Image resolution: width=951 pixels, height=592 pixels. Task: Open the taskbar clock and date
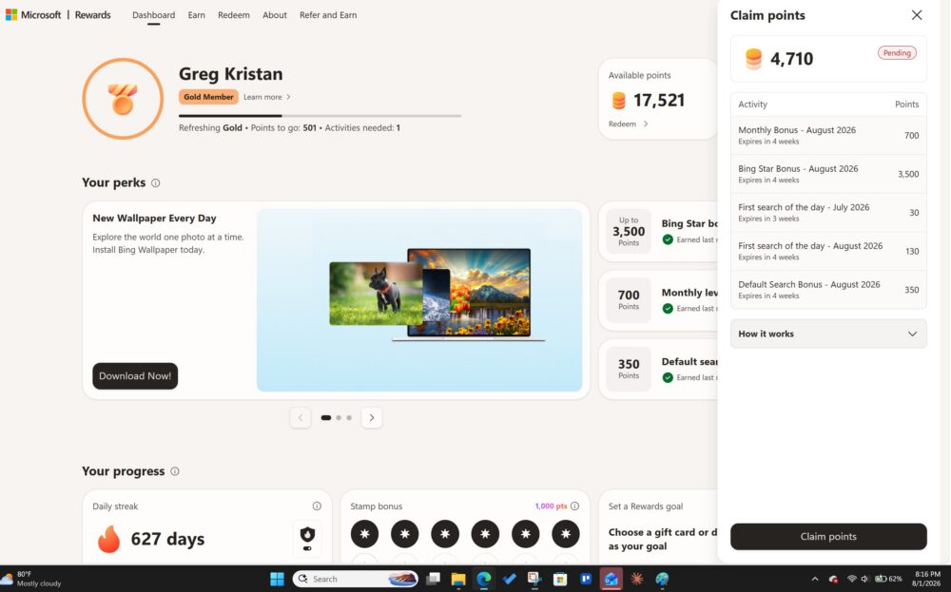click(x=926, y=579)
